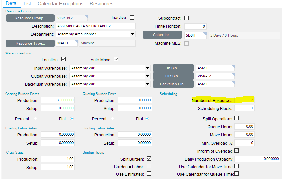
Task: Expand the Department dropdown
Action: (x=132, y=34)
